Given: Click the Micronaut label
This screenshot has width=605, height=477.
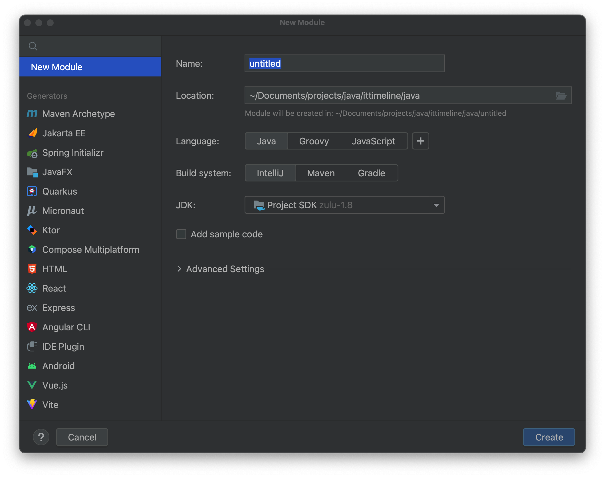Looking at the screenshot, I should pos(63,211).
